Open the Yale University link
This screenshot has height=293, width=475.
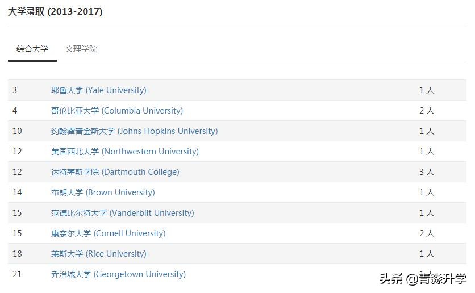click(98, 90)
